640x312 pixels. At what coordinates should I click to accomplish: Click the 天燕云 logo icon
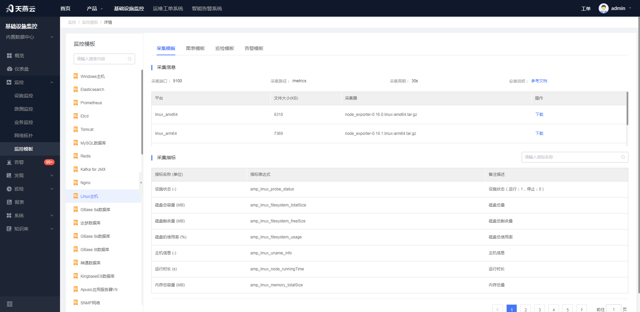point(10,8)
